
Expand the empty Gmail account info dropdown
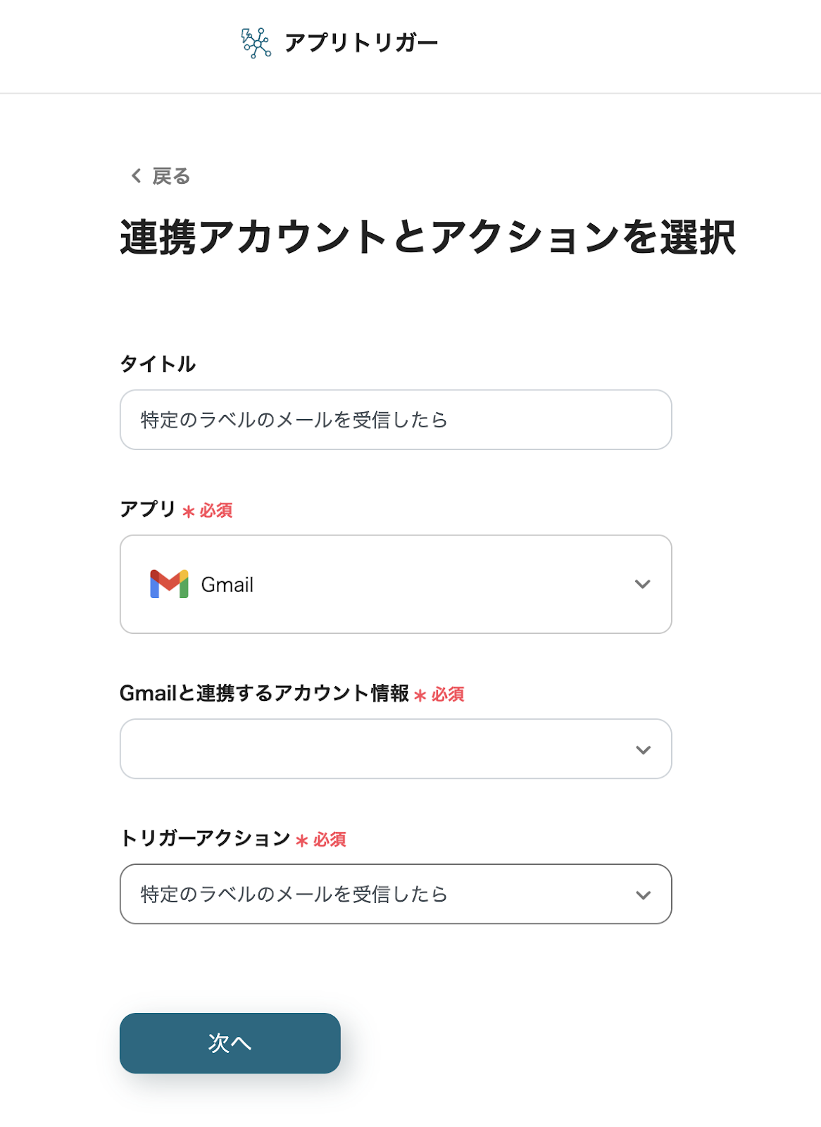click(x=395, y=749)
